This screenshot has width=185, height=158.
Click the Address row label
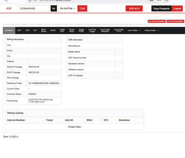pos(10,61)
